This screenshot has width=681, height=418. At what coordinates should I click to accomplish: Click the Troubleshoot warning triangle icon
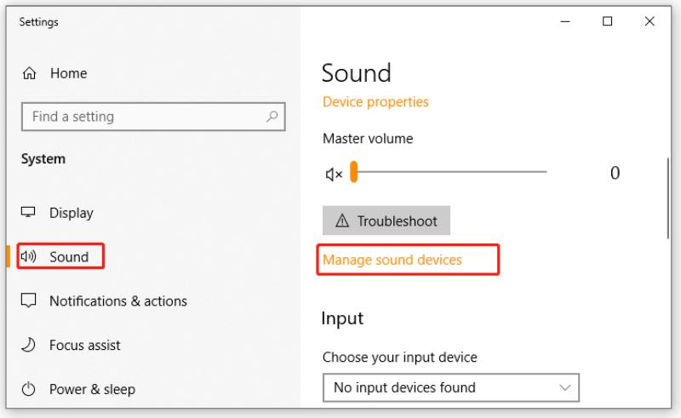tap(342, 221)
